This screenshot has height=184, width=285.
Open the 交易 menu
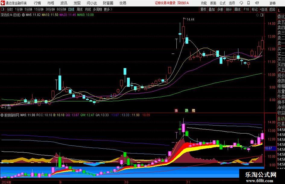point(123,3)
